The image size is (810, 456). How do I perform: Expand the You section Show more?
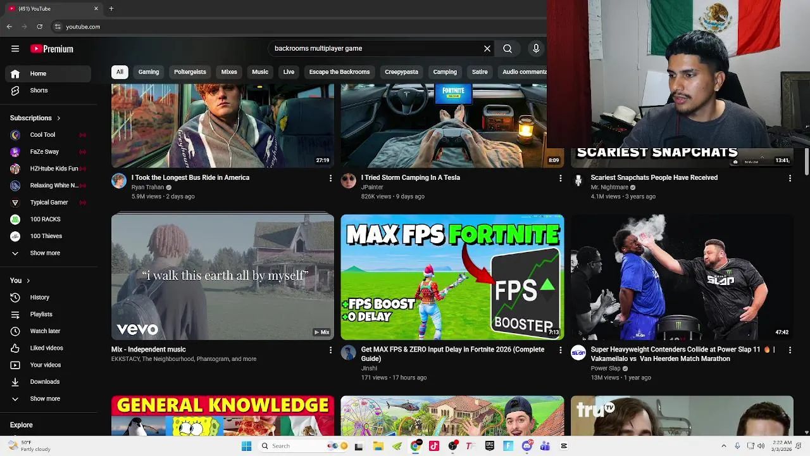click(x=48, y=399)
